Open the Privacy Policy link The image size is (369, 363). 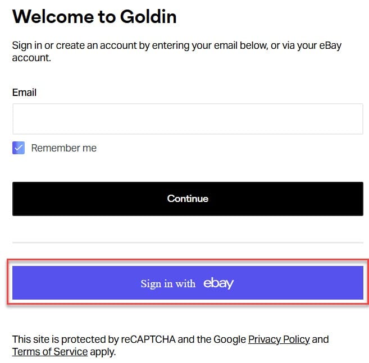tap(279, 339)
